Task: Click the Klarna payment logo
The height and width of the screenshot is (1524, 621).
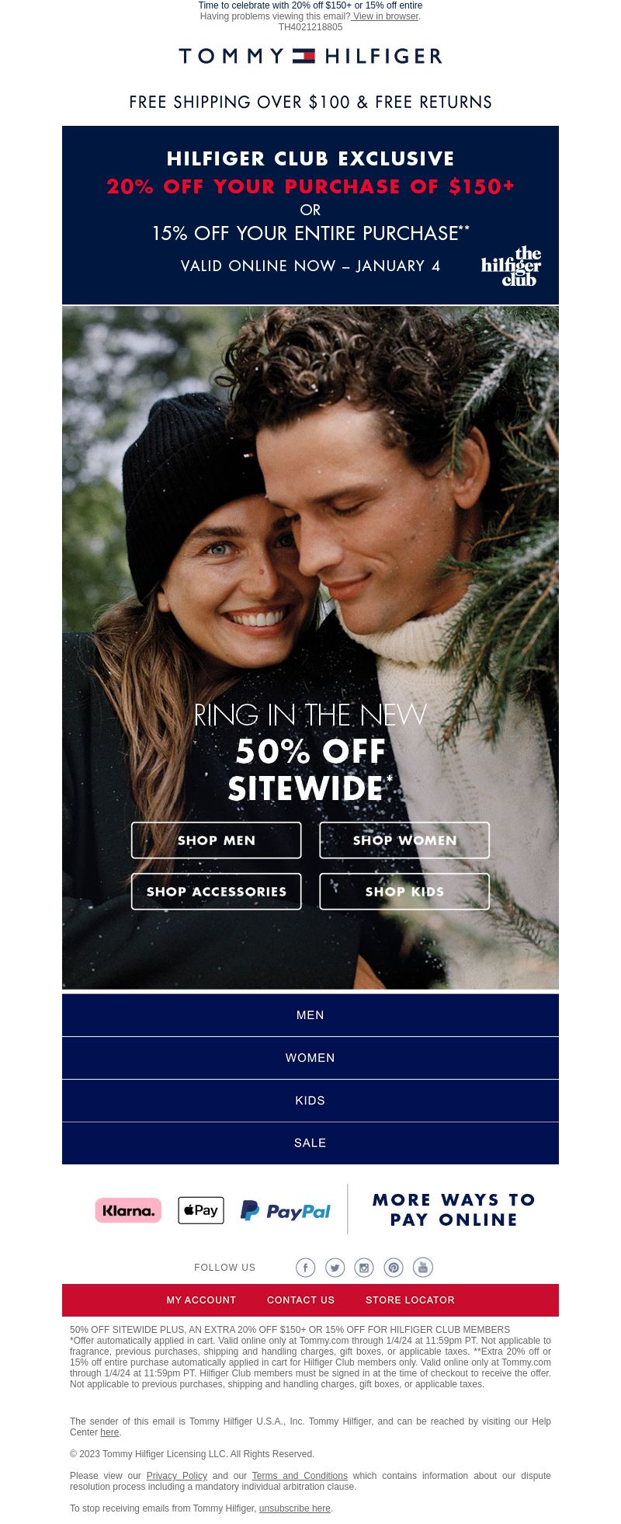Action: pyautogui.click(x=128, y=1210)
